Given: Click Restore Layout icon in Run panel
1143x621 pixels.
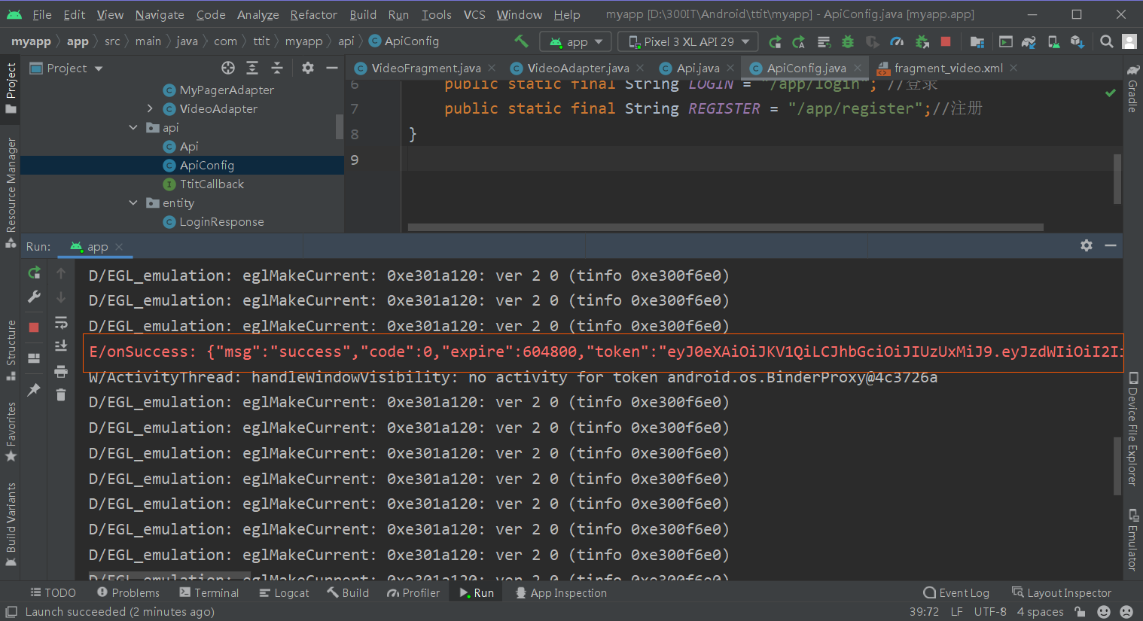Looking at the screenshot, I should 34,358.
